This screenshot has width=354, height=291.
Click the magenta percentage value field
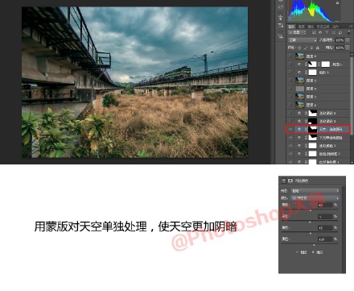click(x=325, y=216)
